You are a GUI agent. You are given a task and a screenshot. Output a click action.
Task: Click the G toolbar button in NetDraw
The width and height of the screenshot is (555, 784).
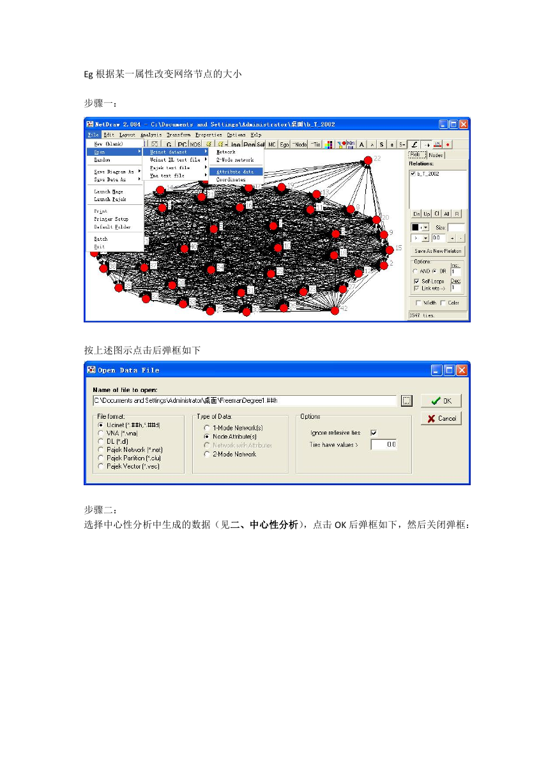169,144
